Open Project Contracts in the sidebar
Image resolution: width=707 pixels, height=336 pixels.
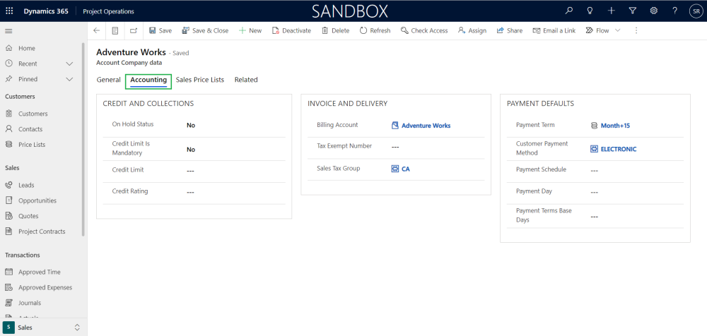[42, 232]
